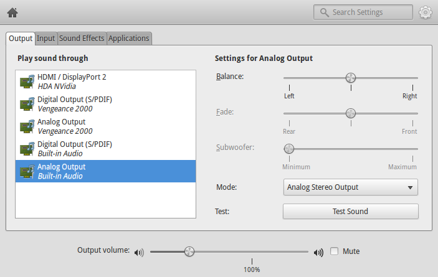Image resolution: width=438 pixels, height=277 pixels.
Task: Click the Balance slider handle
Action: (x=351, y=78)
